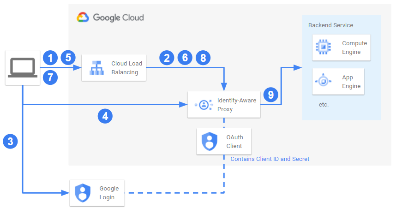Viewport: 396px width, 214px height.
Task: Click the "Cloud Load Balancing" label
Action: pyautogui.click(x=127, y=68)
